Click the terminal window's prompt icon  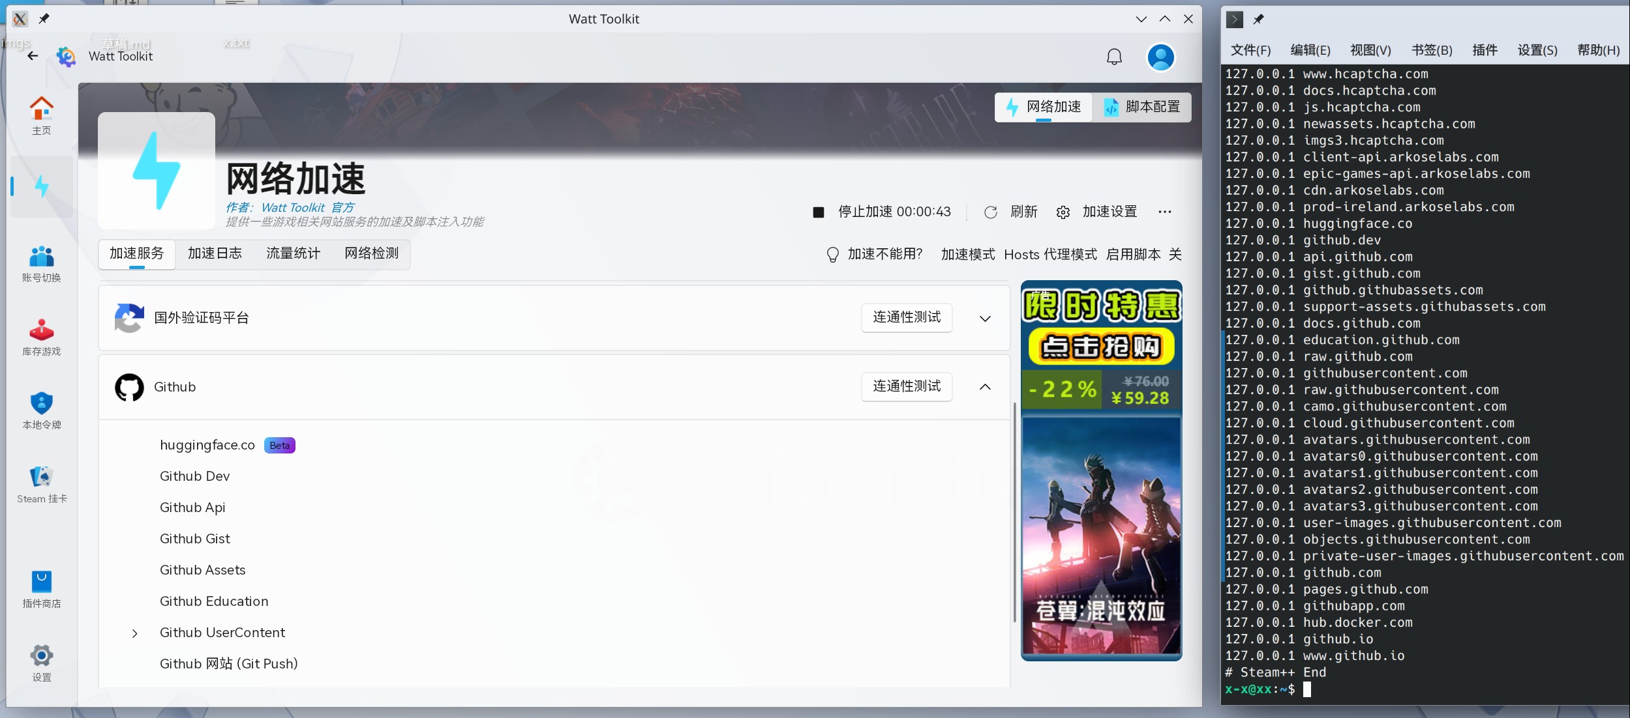(1234, 20)
